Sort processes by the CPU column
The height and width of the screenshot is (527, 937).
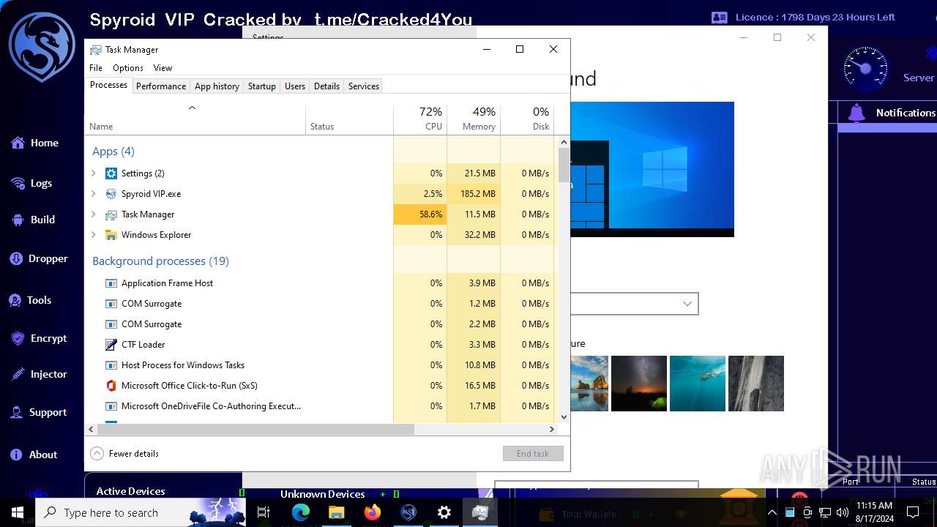420,120
